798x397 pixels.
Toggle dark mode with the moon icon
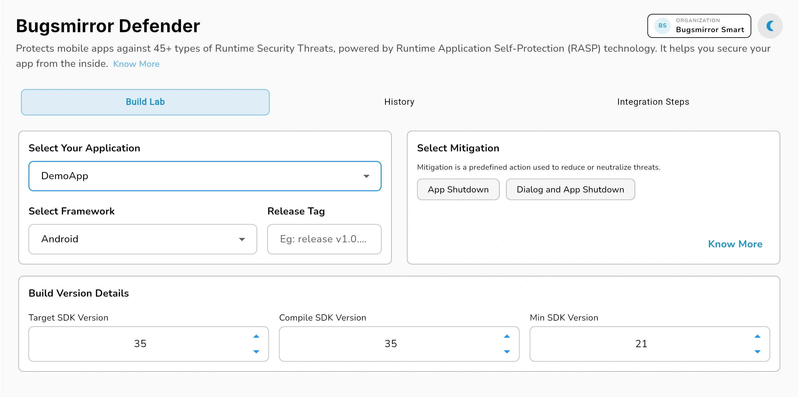coord(770,26)
